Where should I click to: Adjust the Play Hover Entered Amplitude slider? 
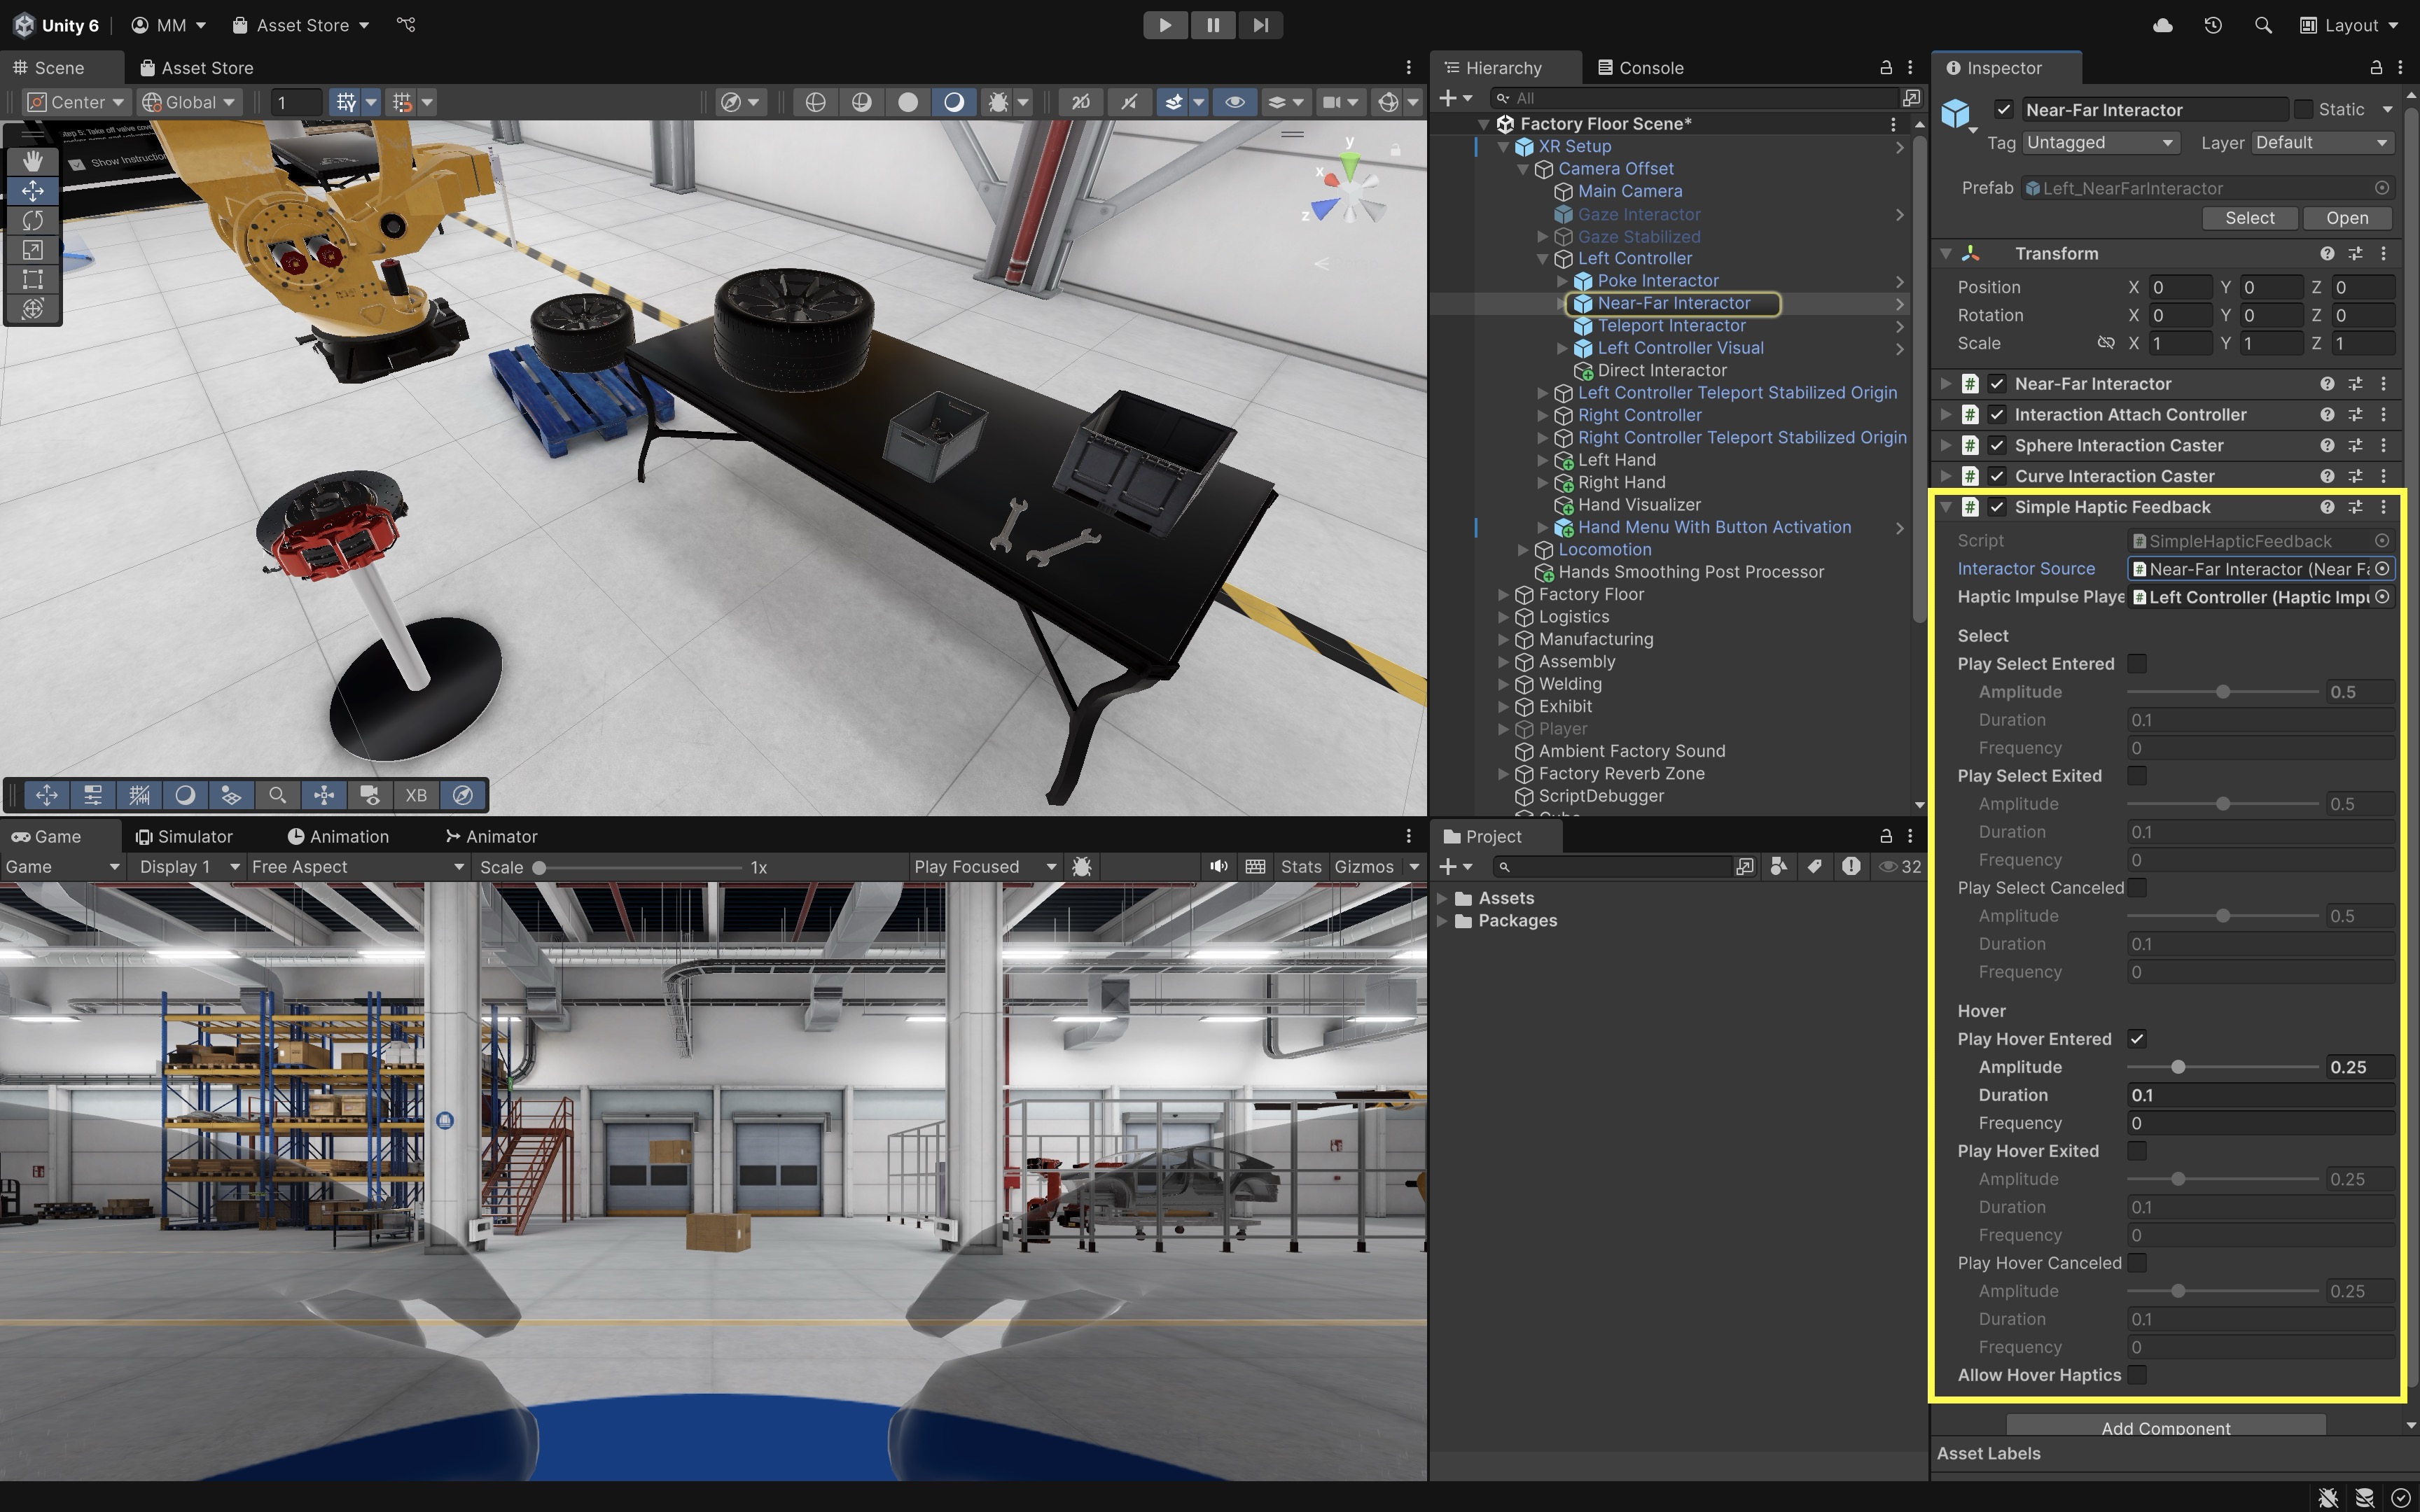2178,1067
